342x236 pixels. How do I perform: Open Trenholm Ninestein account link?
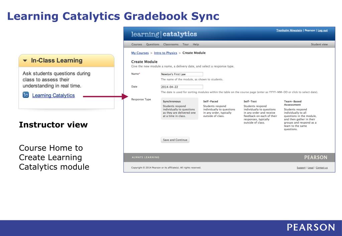tap(289, 30)
